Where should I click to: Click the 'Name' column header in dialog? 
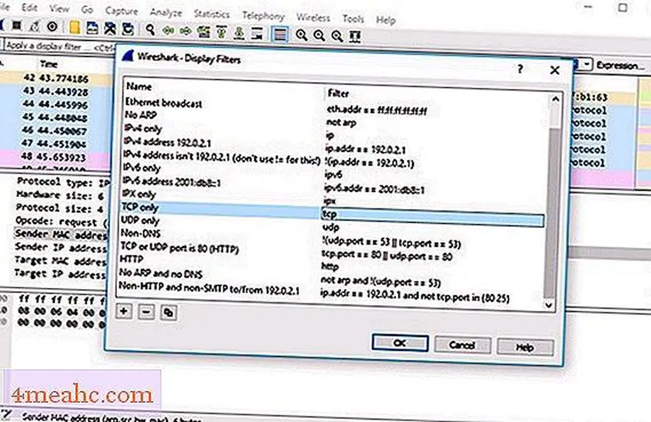coord(139,86)
